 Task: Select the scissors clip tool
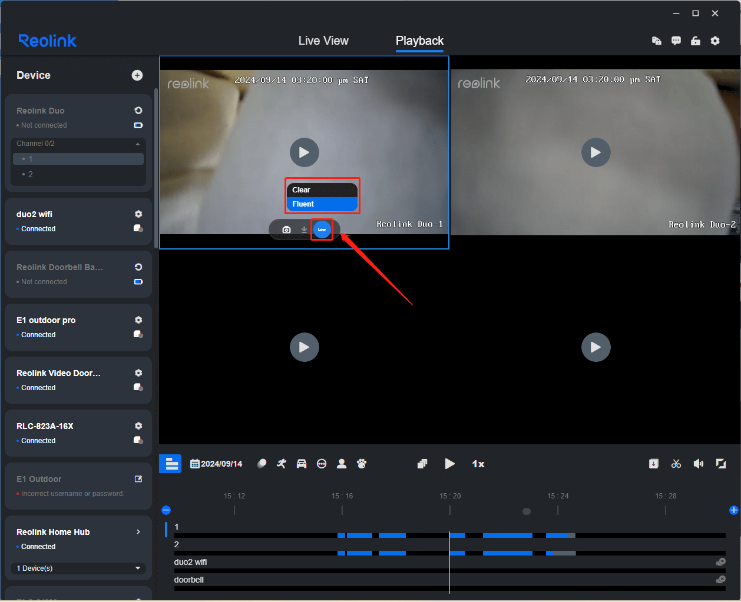point(676,464)
